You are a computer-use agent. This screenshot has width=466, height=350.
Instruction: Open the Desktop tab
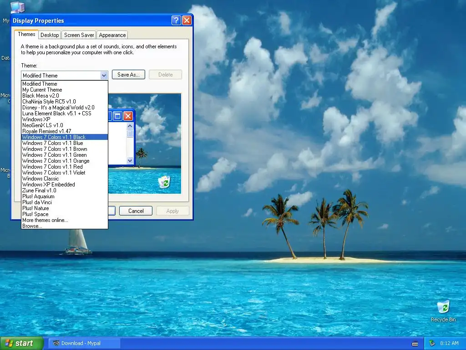pyautogui.click(x=50, y=35)
